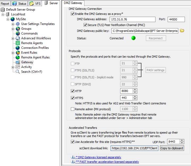Expand the User Settings Templates node
Image resolution: width=191 pixels, height=166 pixels.
(x=13, y=24)
